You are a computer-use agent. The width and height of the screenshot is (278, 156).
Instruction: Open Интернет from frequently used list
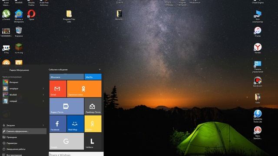coord(24,82)
